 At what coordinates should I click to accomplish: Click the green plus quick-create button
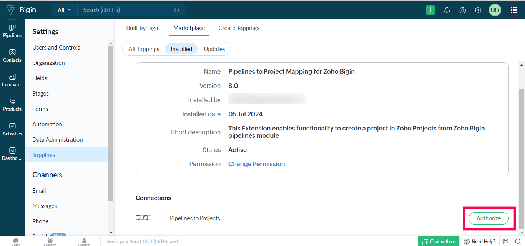pyautogui.click(x=430, y=10)
